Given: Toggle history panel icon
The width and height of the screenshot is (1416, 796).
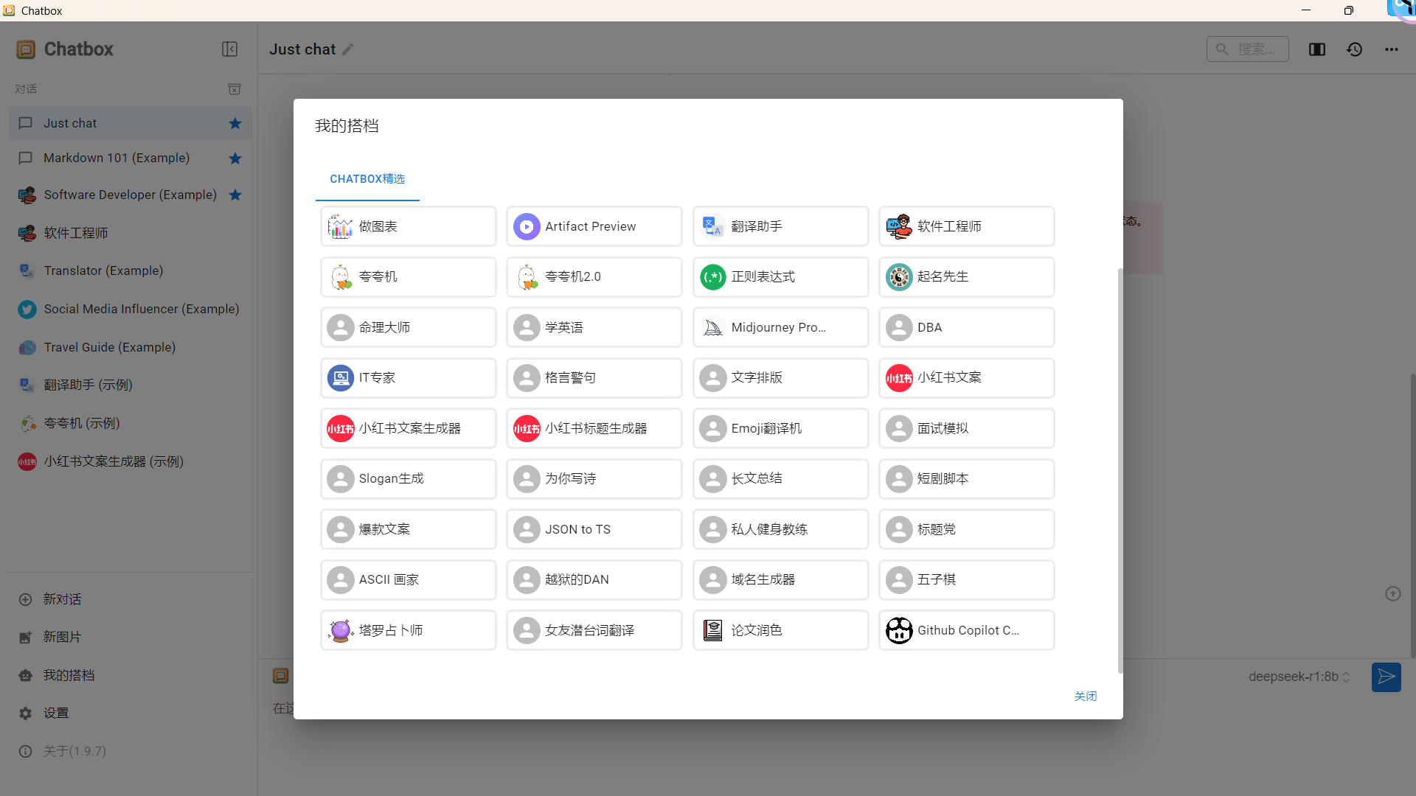Looking at the screenshot, I should click(x=1355, y=49).
